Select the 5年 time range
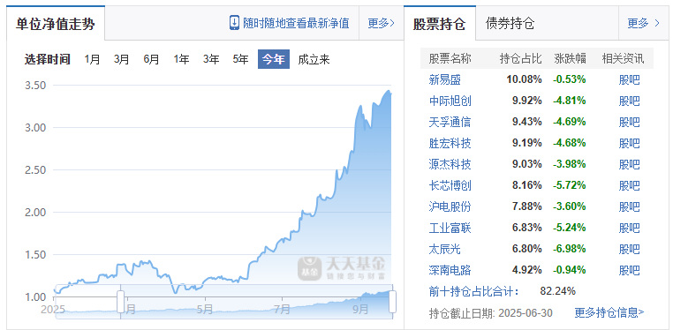This screenshot has width=673, height=330. [x=240, y=59]
